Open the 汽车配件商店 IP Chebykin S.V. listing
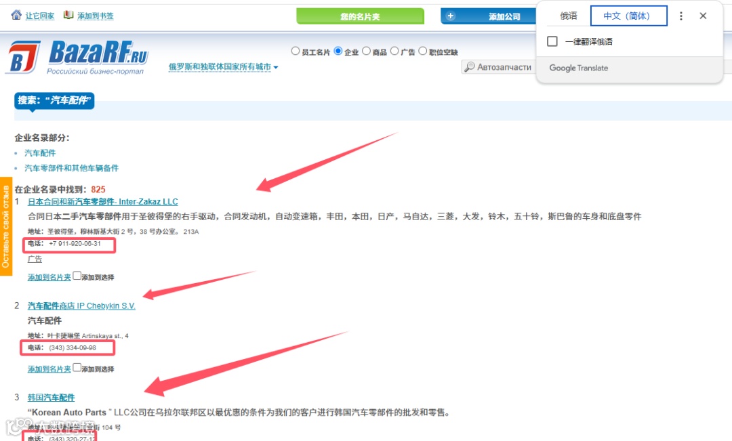 (81, 306)
